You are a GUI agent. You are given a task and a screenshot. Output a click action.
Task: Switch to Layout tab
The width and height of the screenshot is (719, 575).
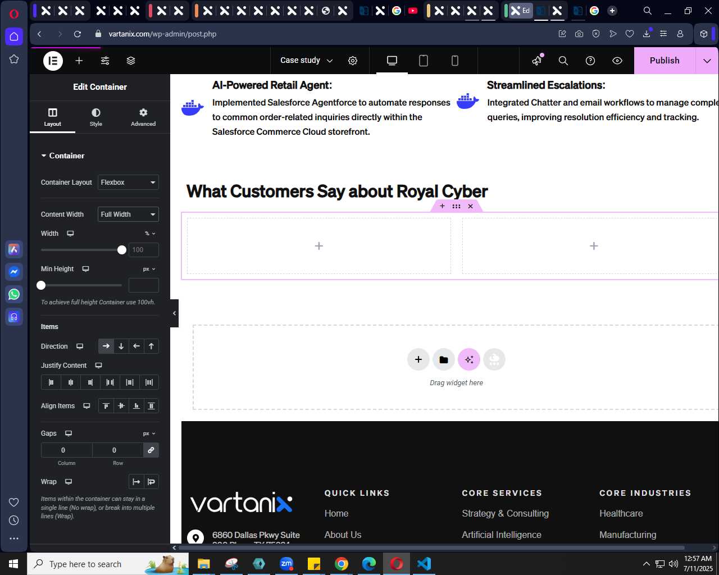(x=52, y=117)
